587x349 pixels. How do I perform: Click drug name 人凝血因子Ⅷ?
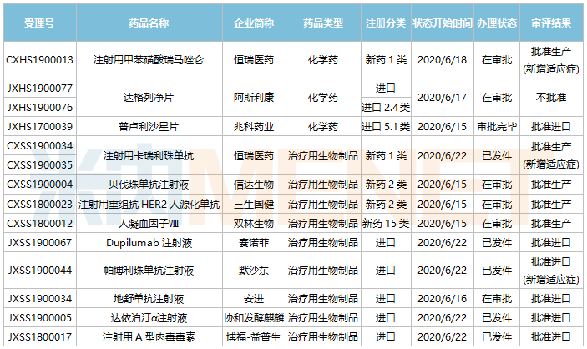149,224
